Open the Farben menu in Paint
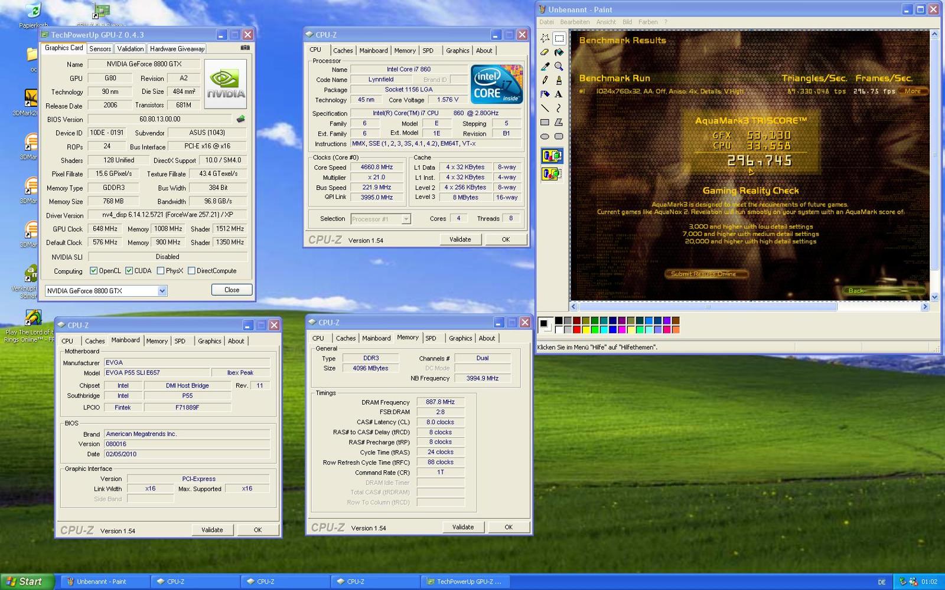 click(648, 22)
